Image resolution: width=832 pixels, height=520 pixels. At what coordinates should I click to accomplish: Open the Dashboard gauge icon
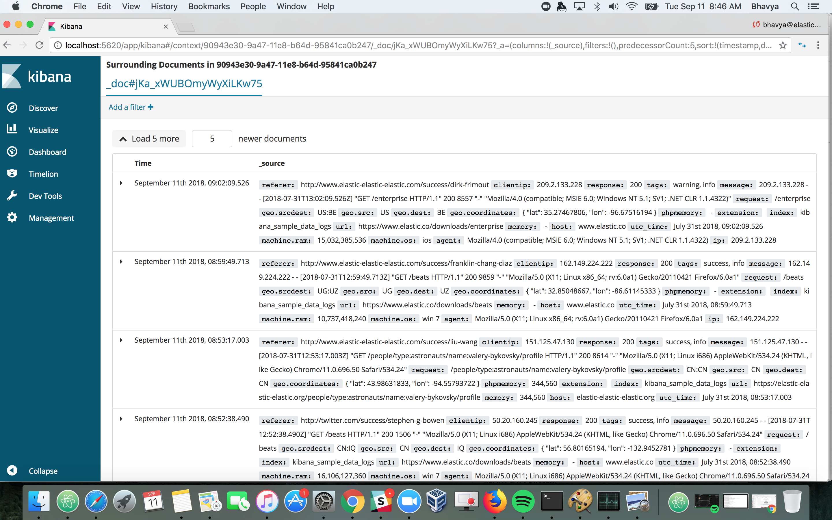tap(12, 152)
